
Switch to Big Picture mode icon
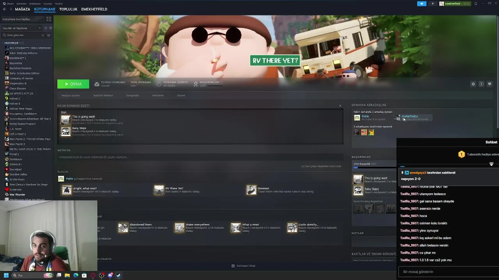tap(476, 3)
